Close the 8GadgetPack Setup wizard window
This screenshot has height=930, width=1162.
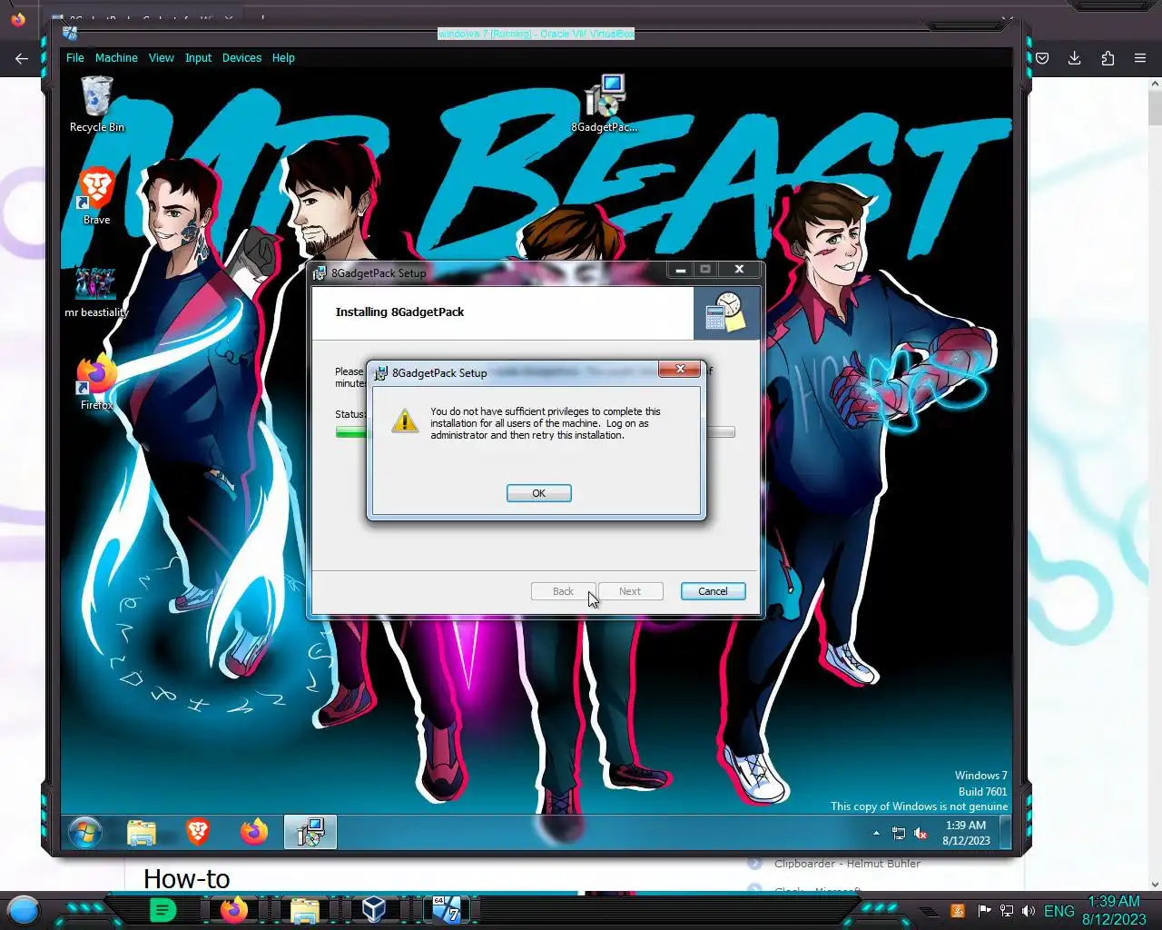click(739, 270)
